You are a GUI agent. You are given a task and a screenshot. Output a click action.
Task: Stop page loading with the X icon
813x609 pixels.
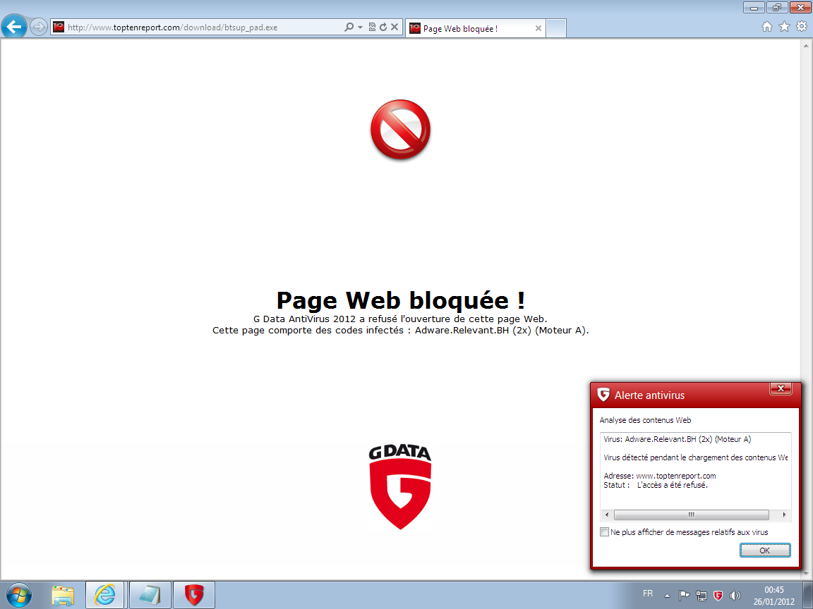point(395,27)
